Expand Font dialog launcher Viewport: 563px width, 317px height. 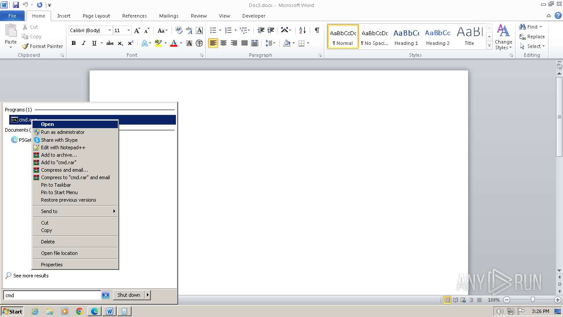tap(202, 55)
